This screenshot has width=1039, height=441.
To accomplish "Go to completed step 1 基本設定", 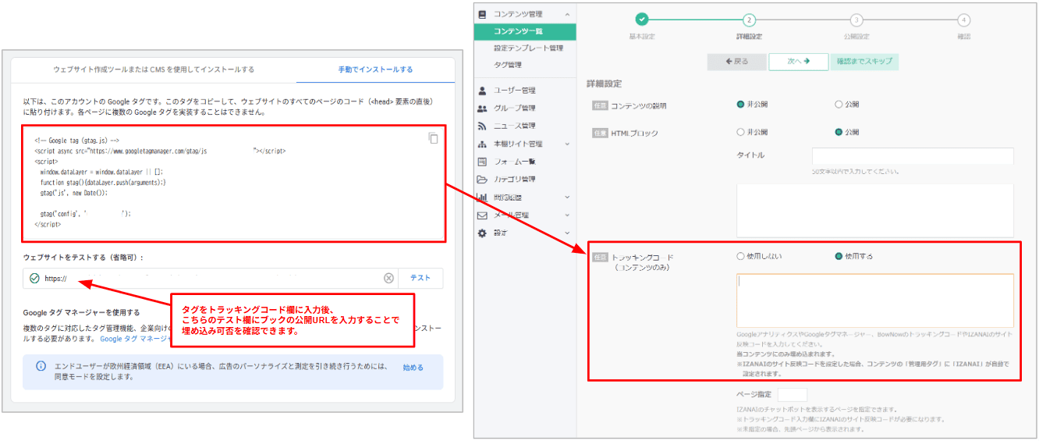I will click(x=641, y=20).
